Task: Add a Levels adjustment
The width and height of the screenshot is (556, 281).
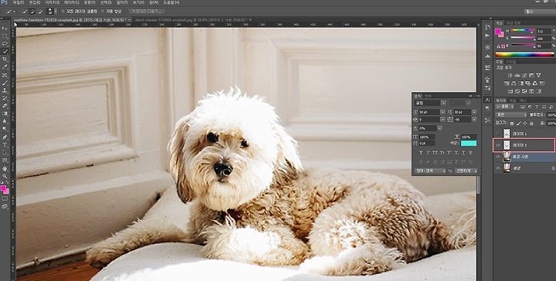Action: (x=517, y=75)
